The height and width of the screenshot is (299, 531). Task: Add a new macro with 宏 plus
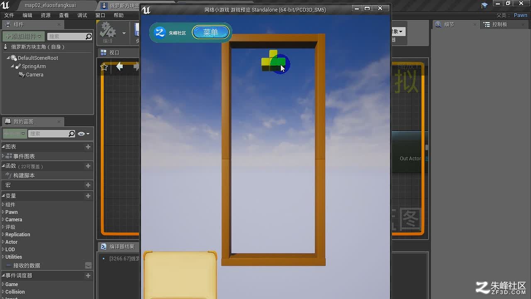[x=88, y=185]
